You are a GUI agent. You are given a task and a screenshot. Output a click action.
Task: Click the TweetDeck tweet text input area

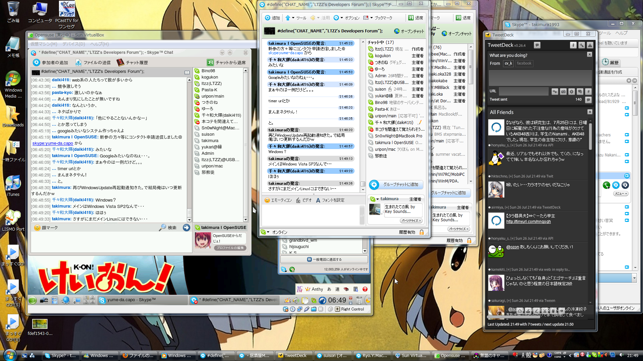540,78
